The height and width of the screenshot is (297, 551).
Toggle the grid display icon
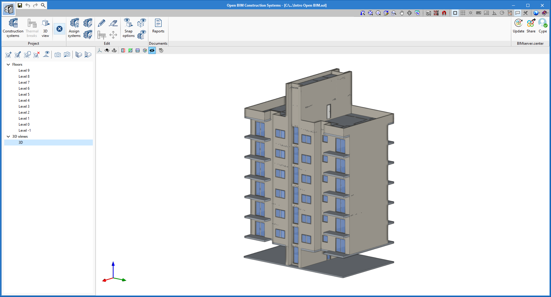[x=463, y=13]
